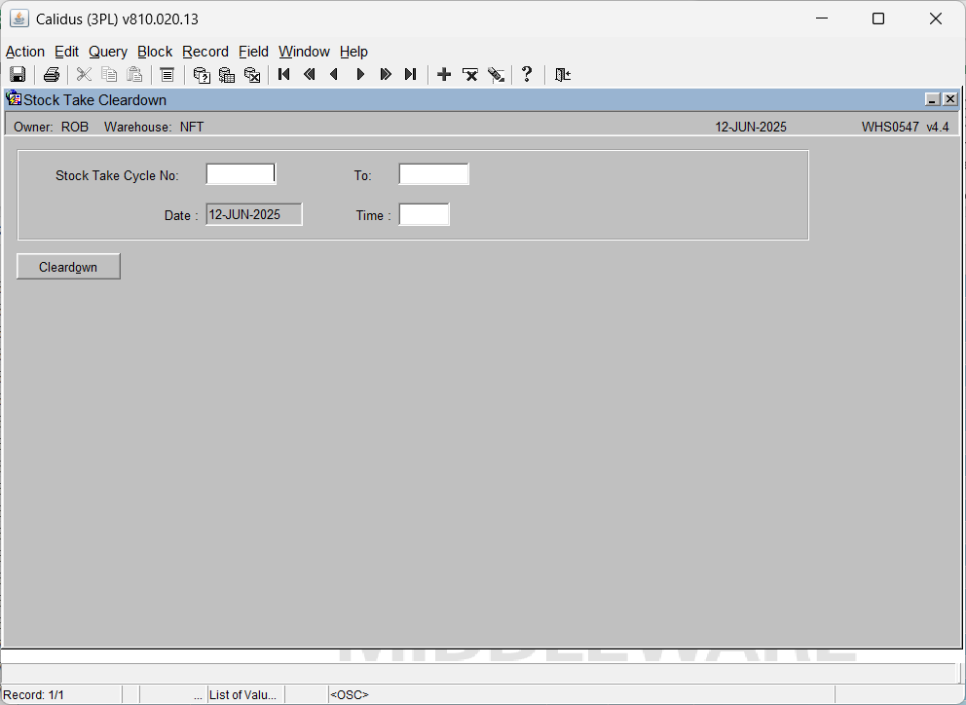Click the Delete Record toolbar icon
The width and height of the screenshot is (966, 705).
(x=470, y=75)
